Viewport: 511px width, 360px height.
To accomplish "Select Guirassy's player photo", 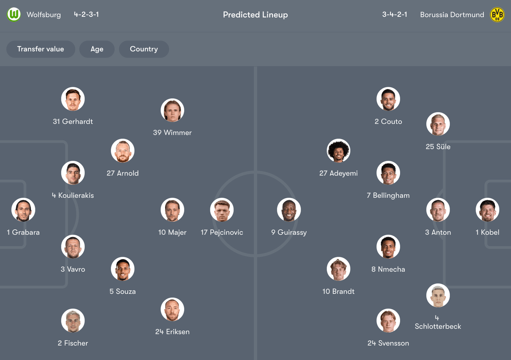I will click(x=289, y=210).
